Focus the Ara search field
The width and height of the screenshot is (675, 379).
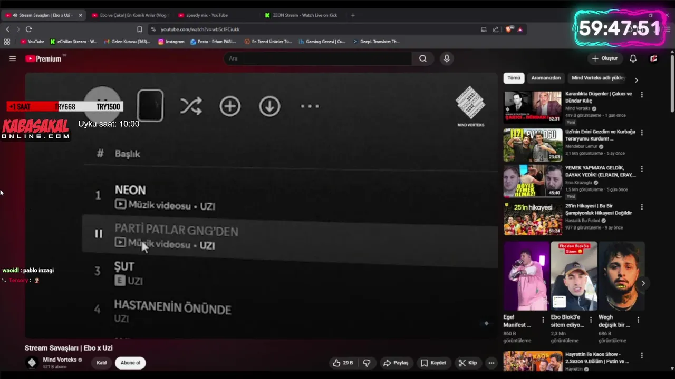point(319,58)
